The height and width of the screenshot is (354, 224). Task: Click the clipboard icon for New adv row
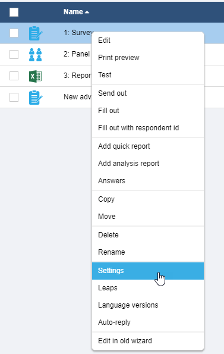coord(36,98)
